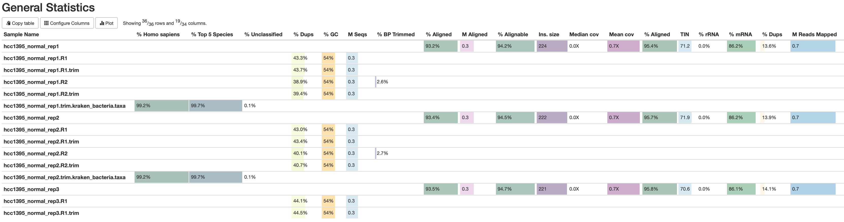Click the 221 insert size cell for normal_rep3
844x222 pixels.
(x=552, y=189)
